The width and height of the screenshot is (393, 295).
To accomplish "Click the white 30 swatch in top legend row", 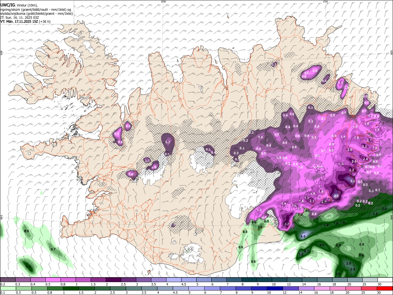I will coord(385,280).
